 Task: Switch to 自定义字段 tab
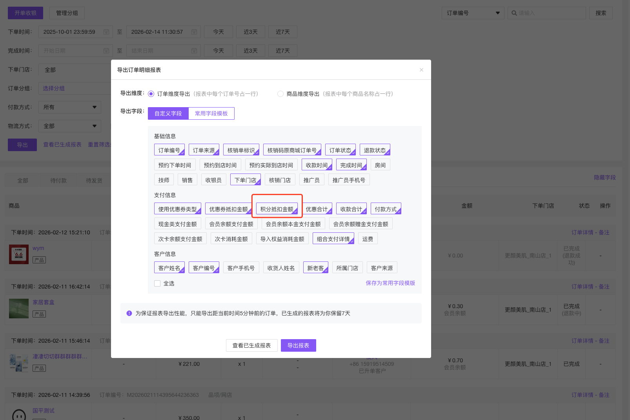point(168,113)
